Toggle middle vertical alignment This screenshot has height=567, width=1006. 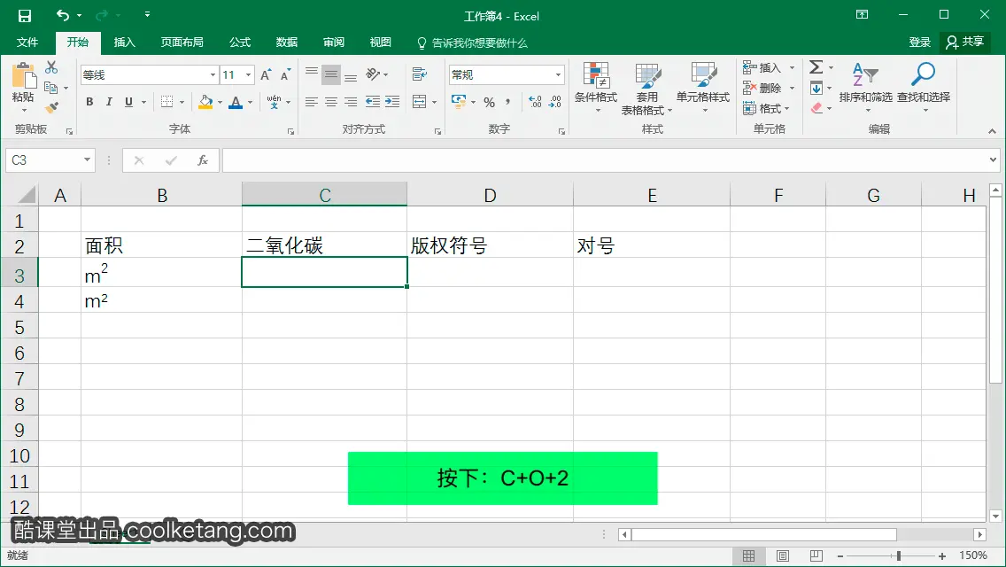(331, 74)
